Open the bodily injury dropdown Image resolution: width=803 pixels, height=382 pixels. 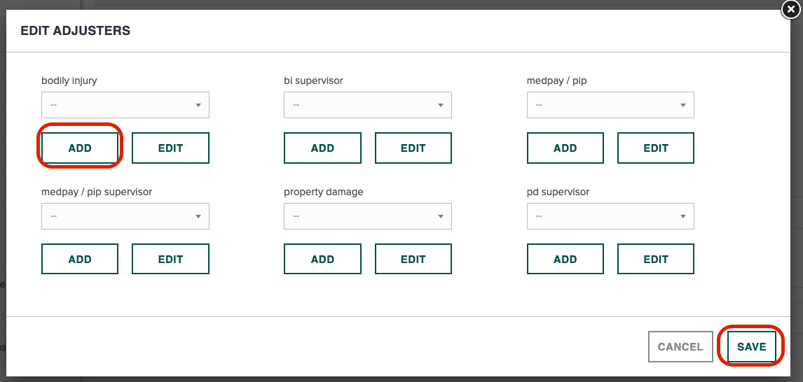[x=125, y=105]
